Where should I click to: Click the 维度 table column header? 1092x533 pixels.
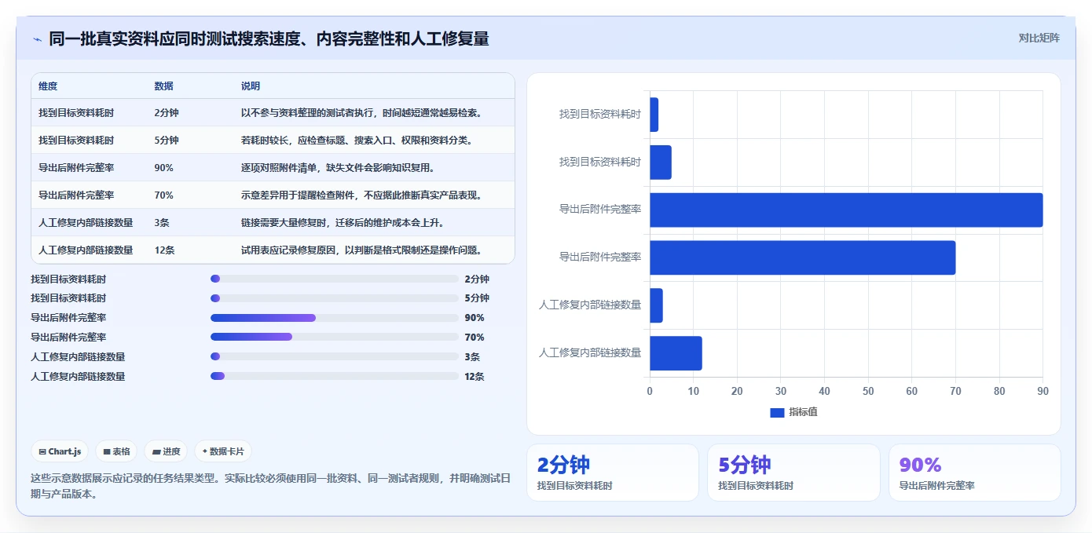click(48, 86)
